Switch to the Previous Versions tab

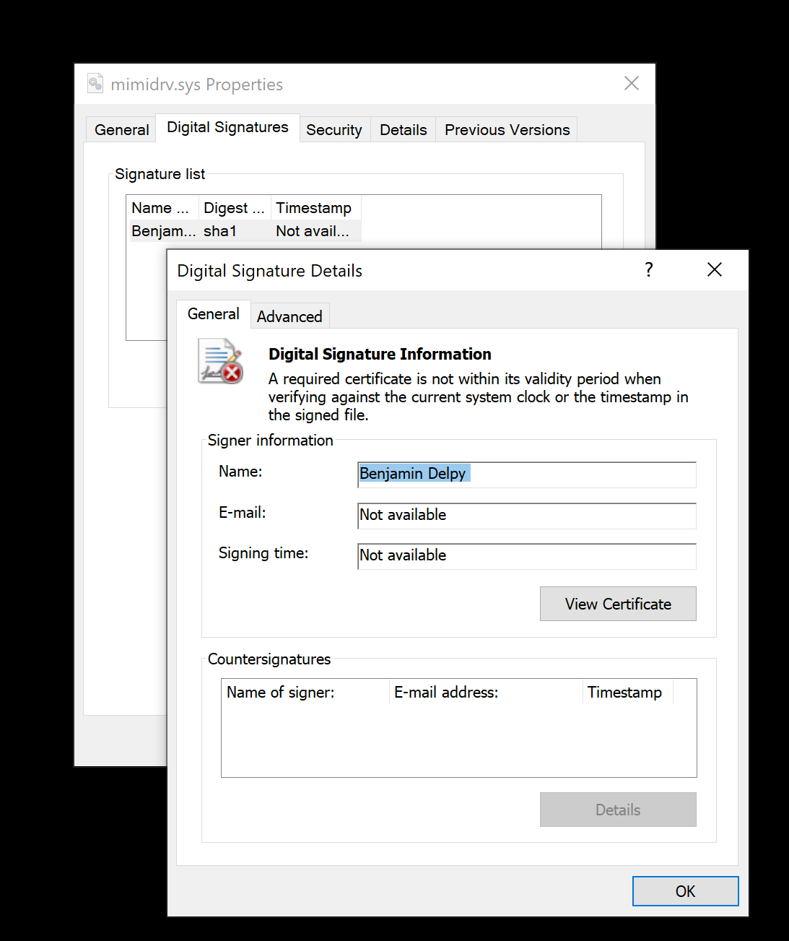pyautogui.click(x=507, y=130)
